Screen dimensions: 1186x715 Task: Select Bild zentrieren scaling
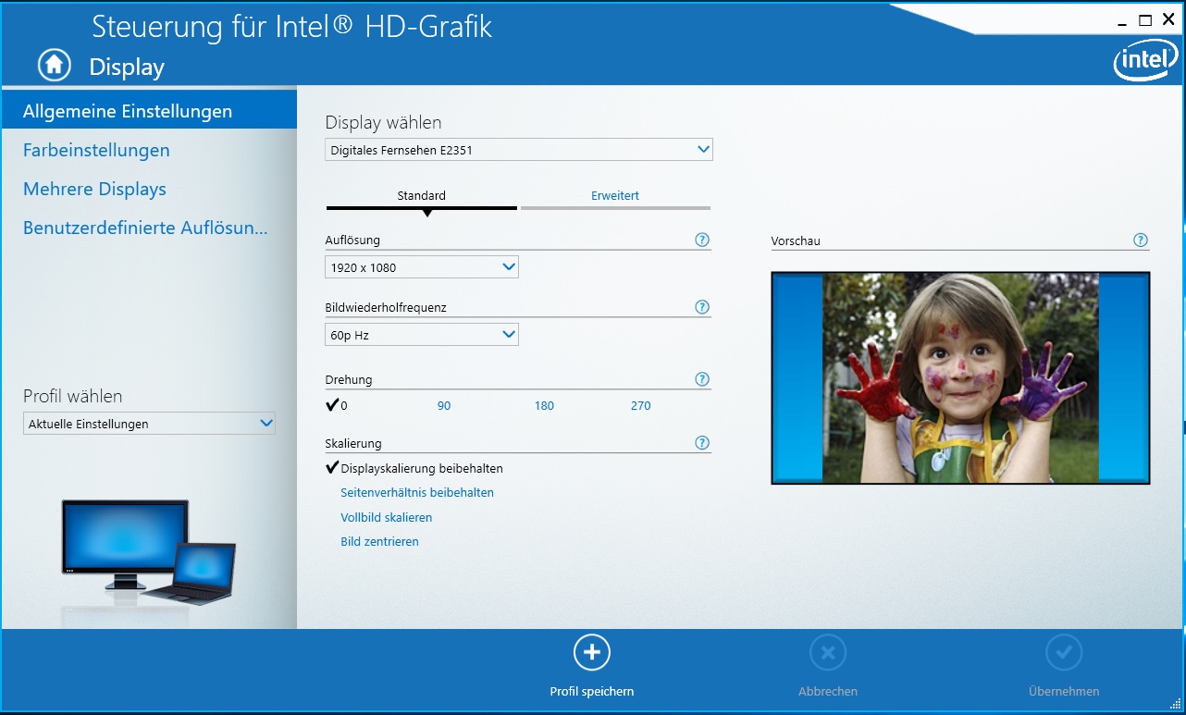click(x=380, y=541)
